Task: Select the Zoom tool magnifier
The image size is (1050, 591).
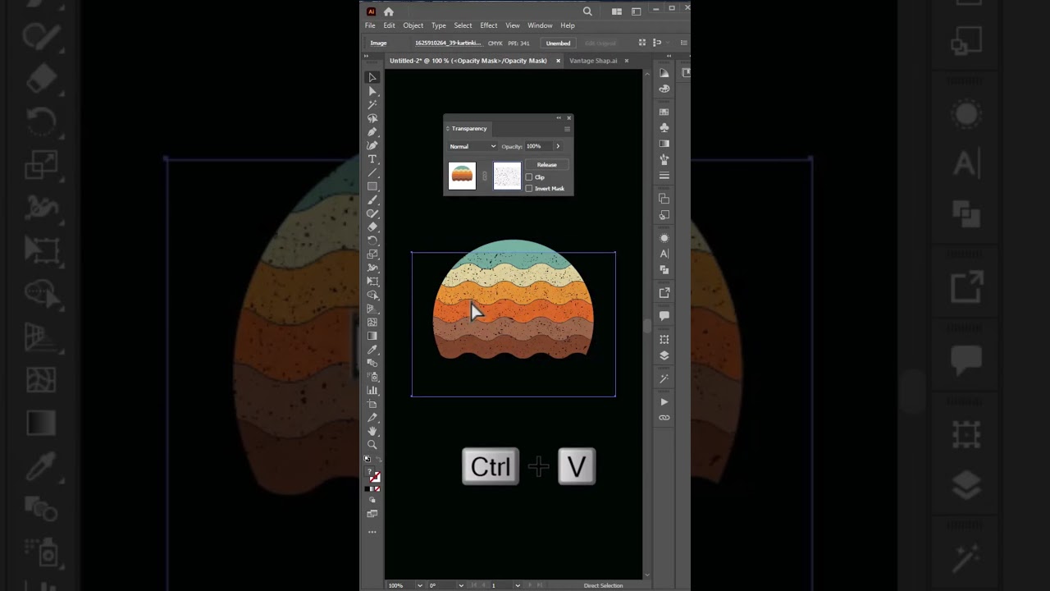Action: 372,445
